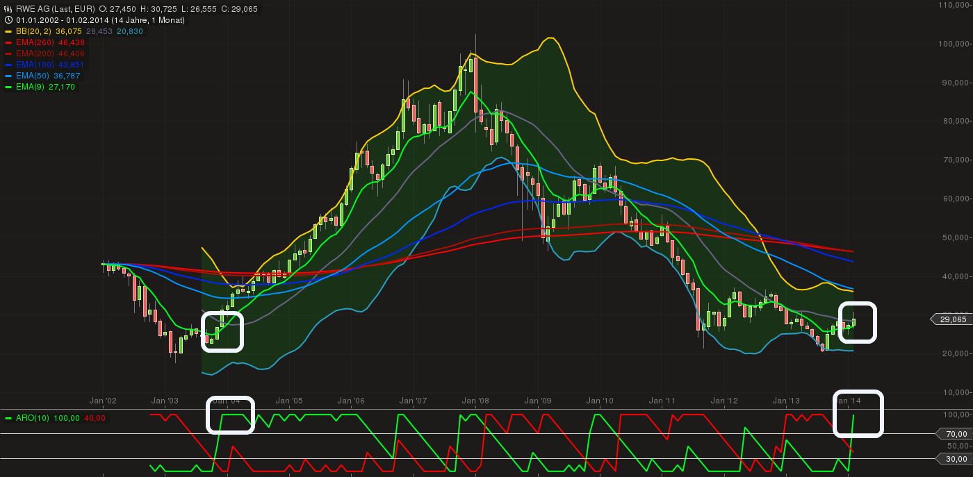Select the green EMA(9) line marker
Image resolution: width=973 pixels, height=477 pixels.
point(8,87)
